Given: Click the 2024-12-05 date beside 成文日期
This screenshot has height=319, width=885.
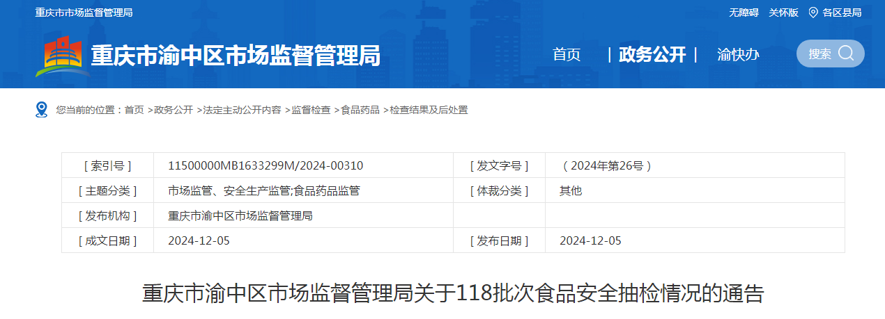Looking at the screenshot, I should (x=199, y=240).
